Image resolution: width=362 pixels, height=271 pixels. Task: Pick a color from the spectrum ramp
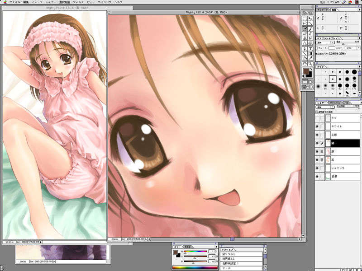click(195, 268)
